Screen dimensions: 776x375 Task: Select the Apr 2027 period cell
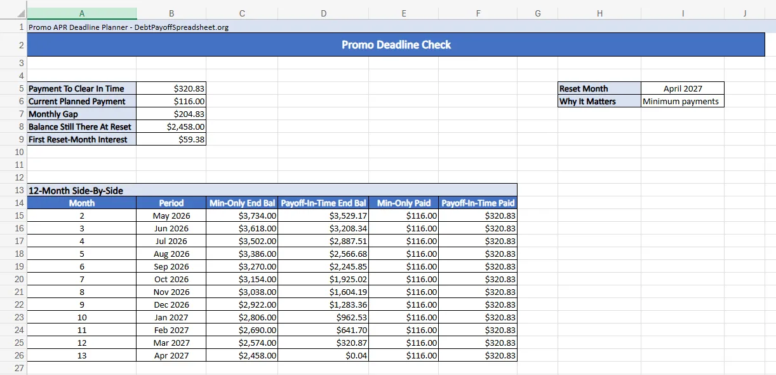click(x=171, y=355)
